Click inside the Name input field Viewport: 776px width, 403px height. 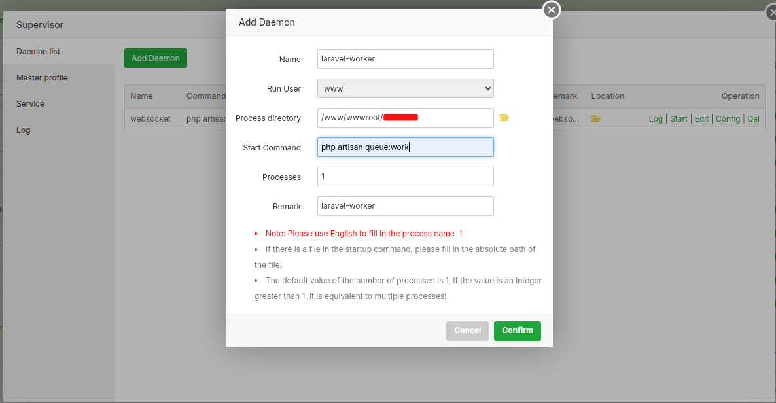pos(405,58)
